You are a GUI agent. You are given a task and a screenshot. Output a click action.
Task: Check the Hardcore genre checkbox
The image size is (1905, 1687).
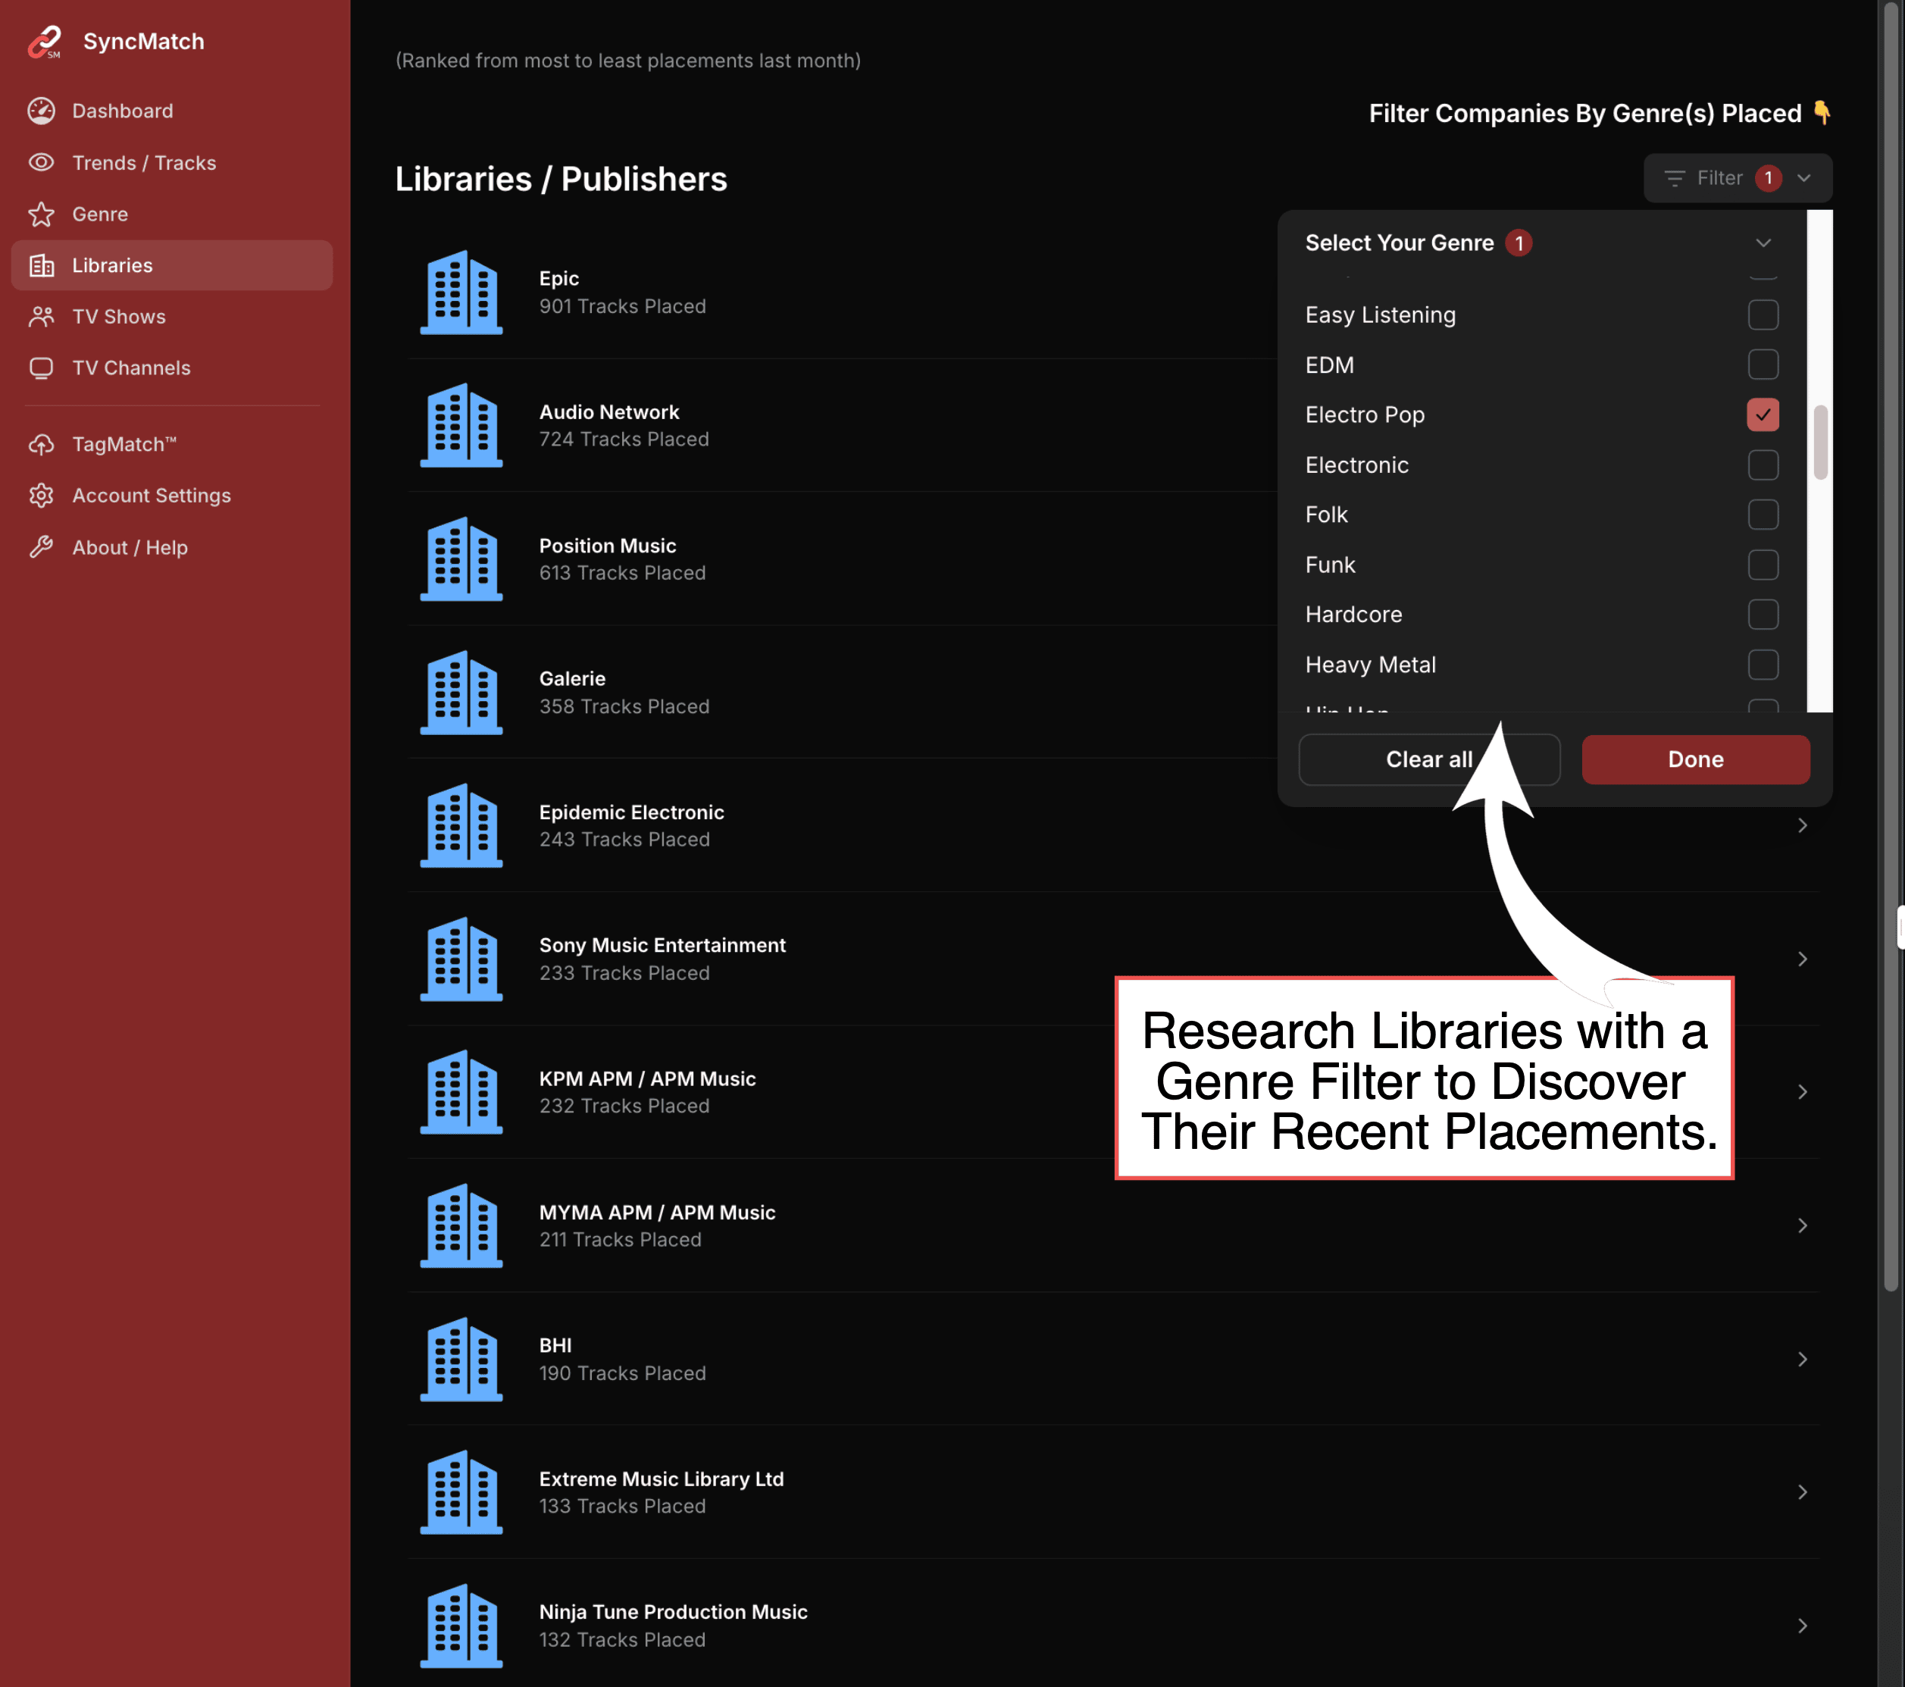1763,614
